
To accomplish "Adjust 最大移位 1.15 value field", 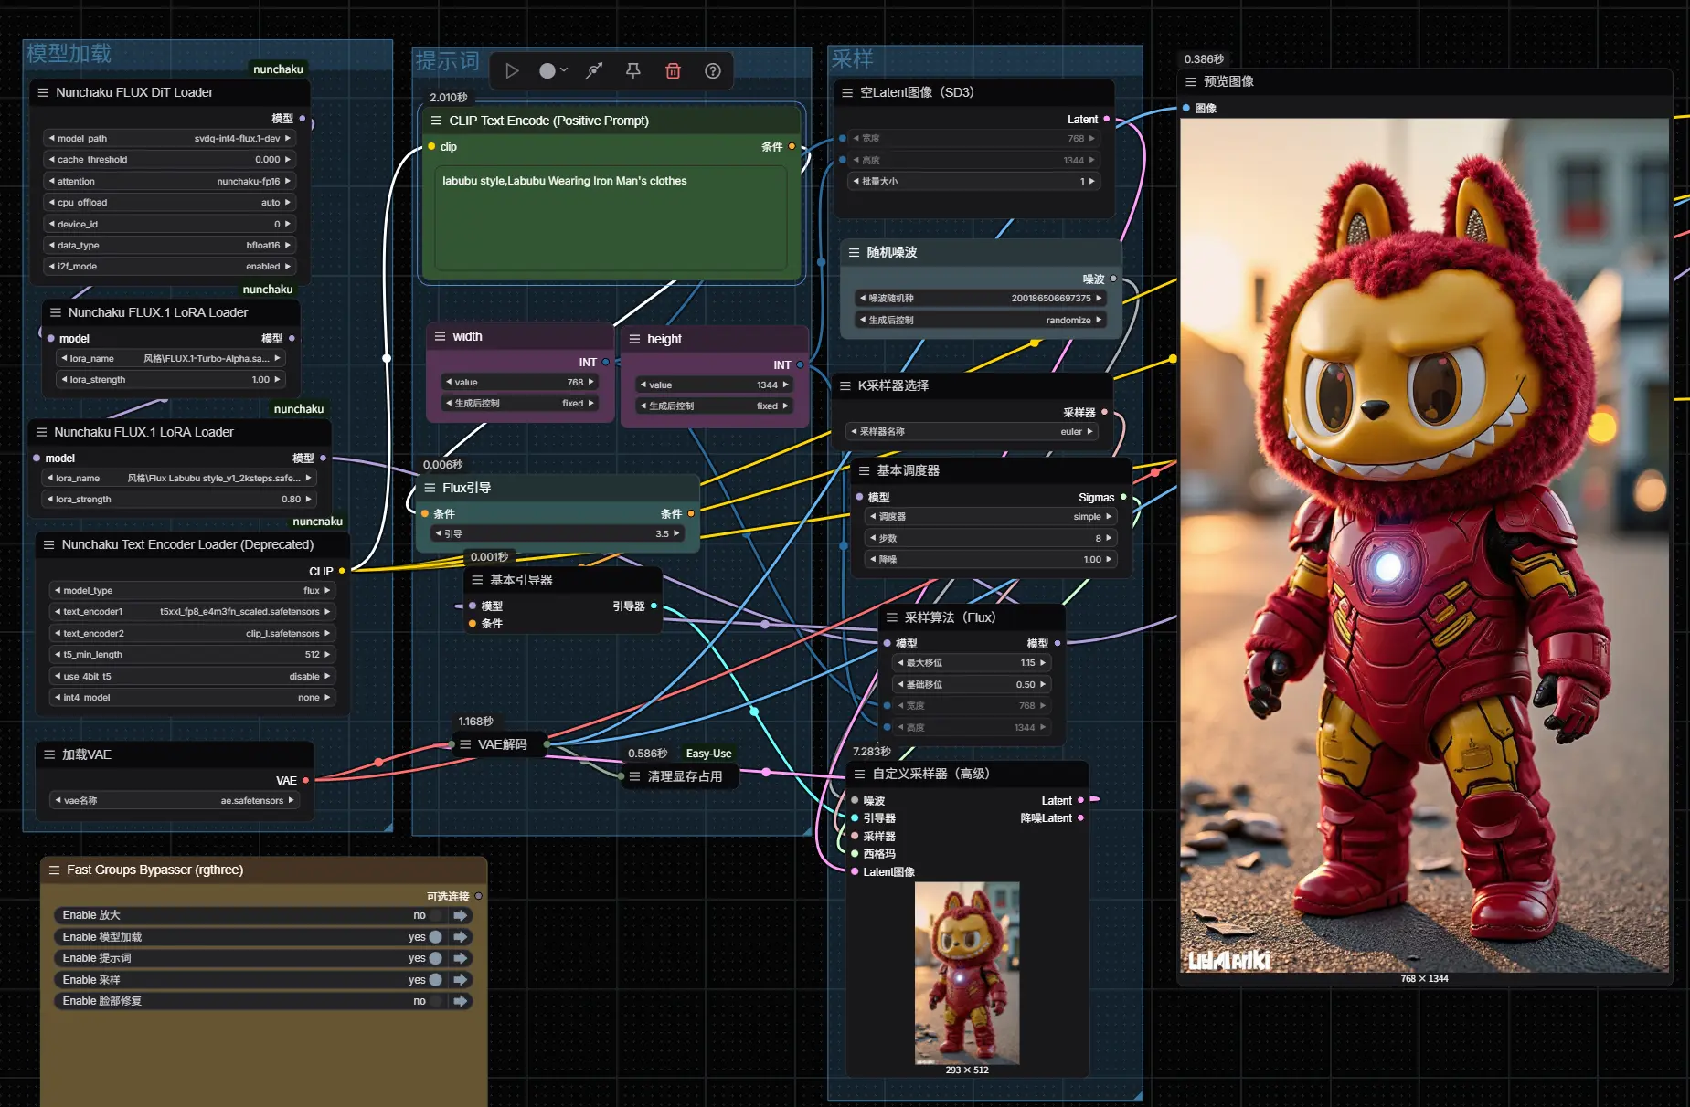I will pyautogui.click(x=972, y=663).
